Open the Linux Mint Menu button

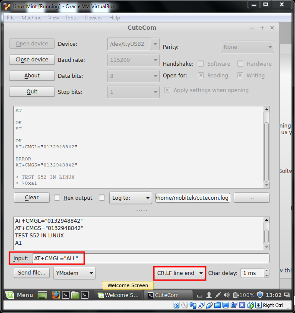(x=19, y=295)
